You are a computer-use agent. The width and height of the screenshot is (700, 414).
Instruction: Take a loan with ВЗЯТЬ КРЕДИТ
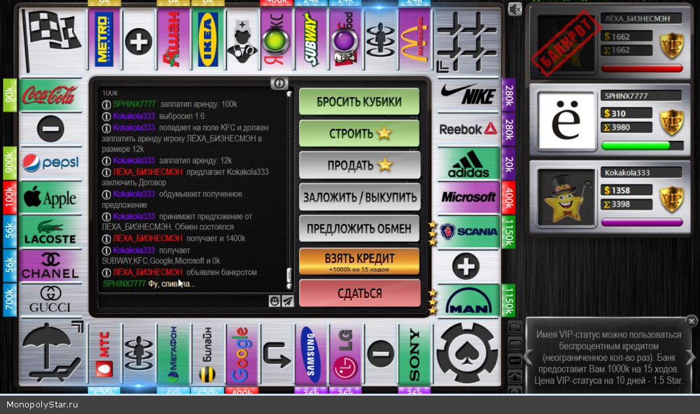(360, 261)
